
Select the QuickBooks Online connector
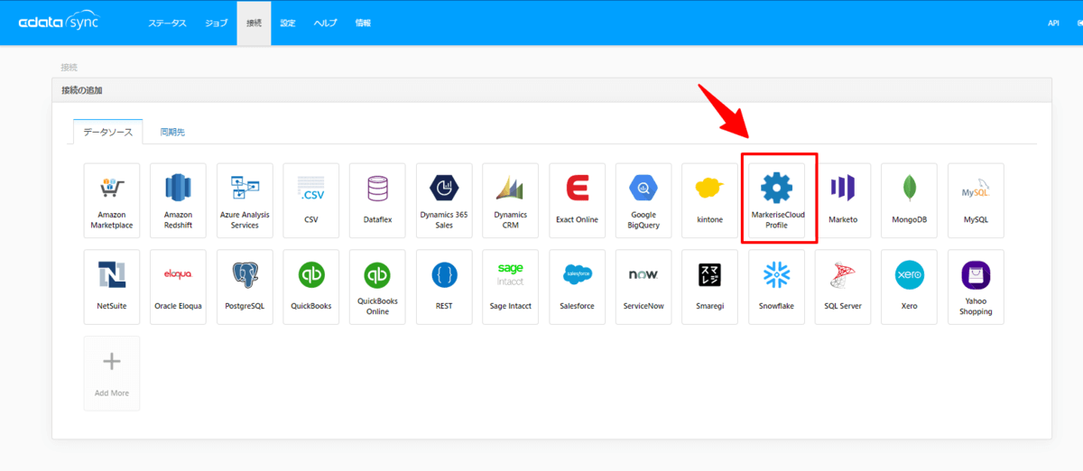377,287
